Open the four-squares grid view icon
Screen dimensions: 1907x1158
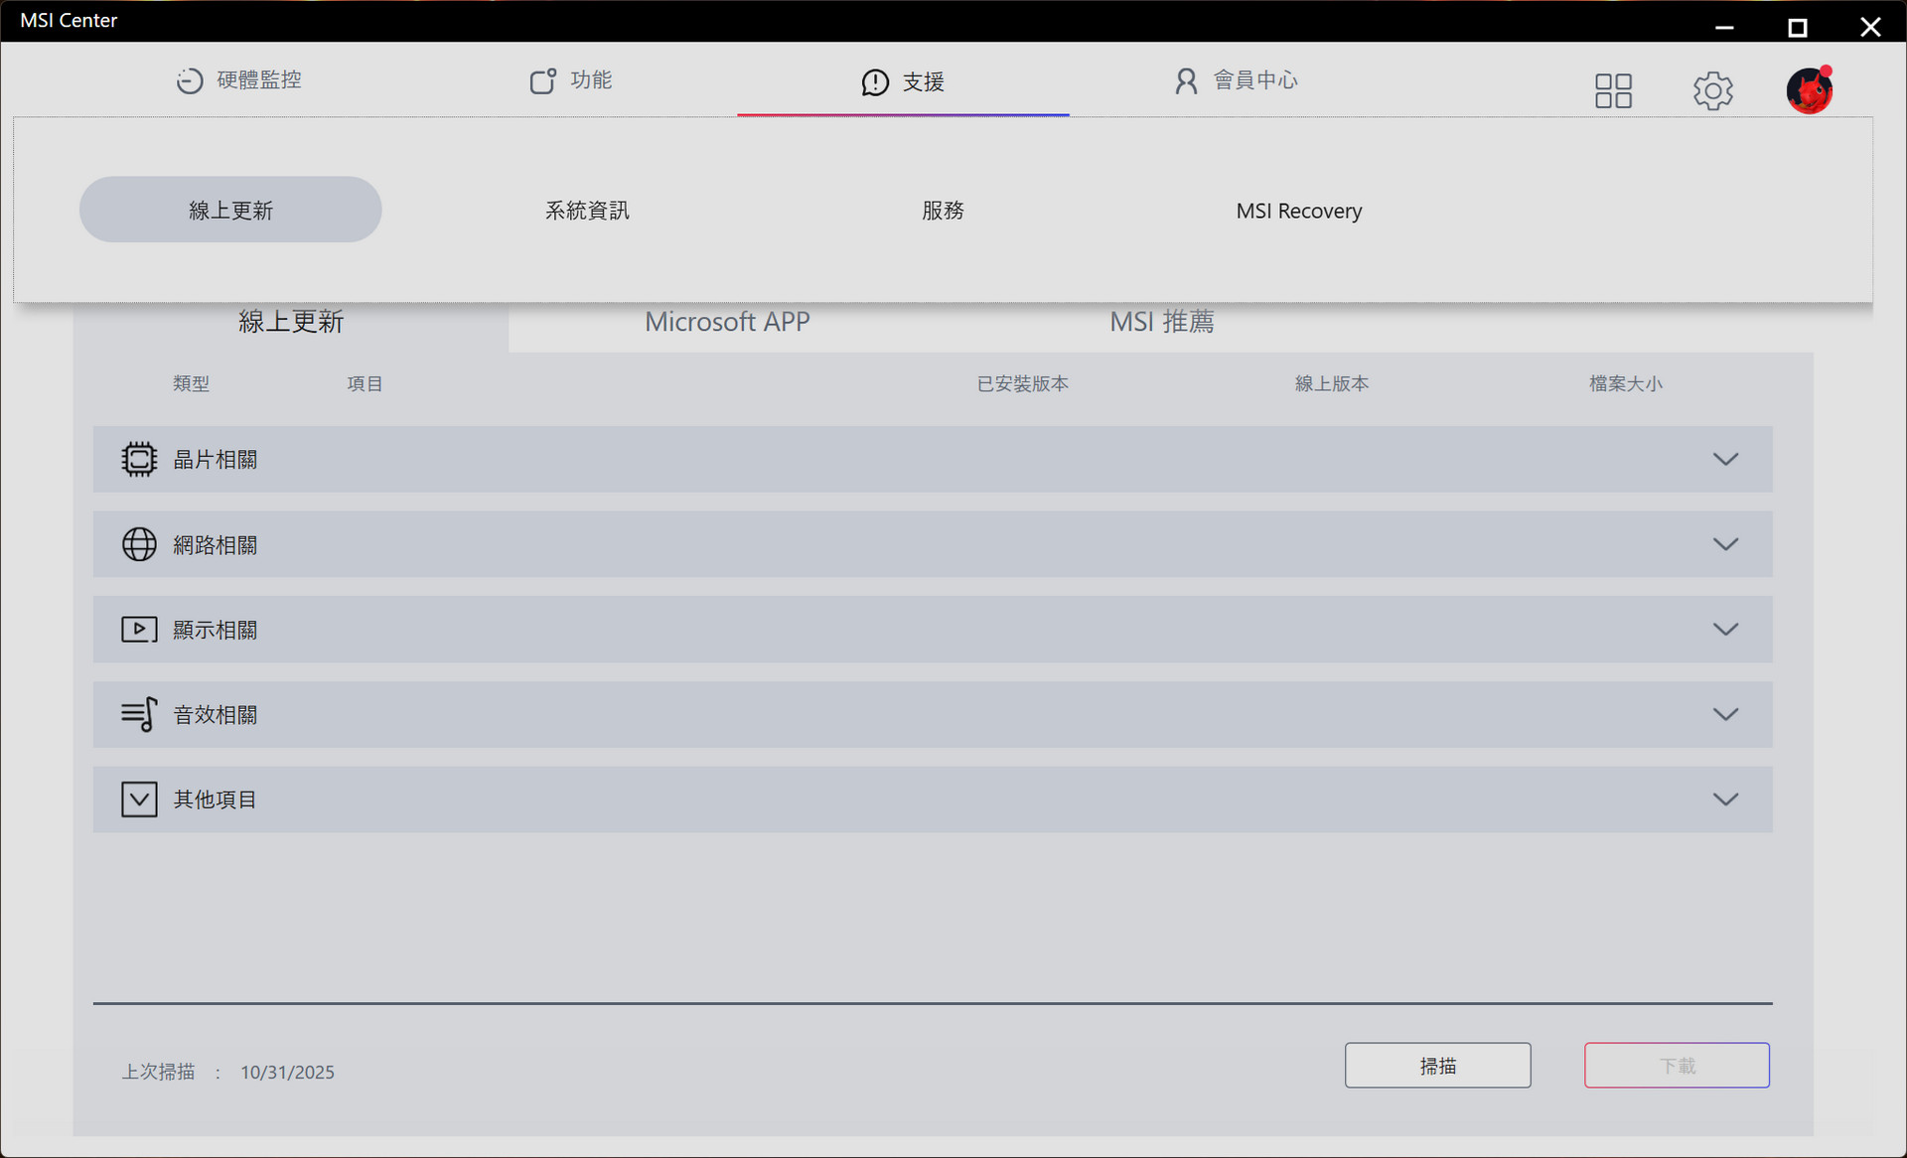[x=1613, y=90]
